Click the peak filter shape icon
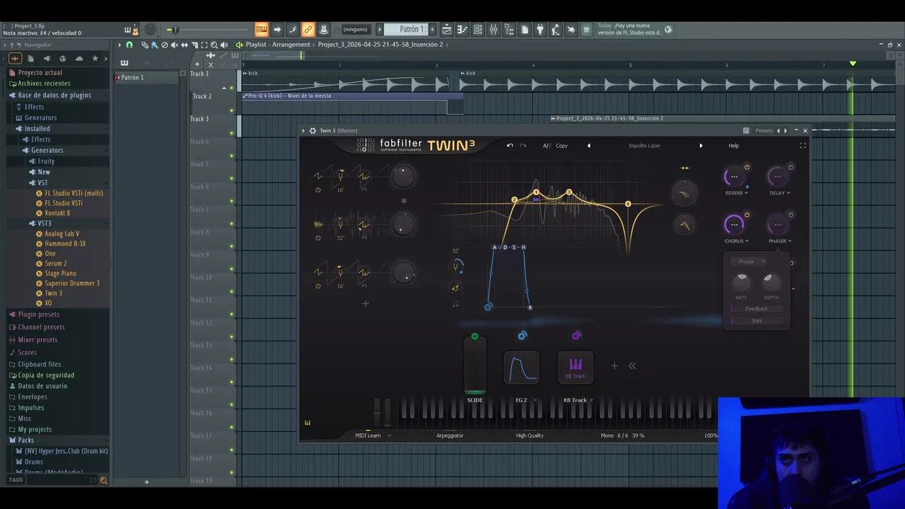This screenshot has width=905, height=509. coord(684,225)
